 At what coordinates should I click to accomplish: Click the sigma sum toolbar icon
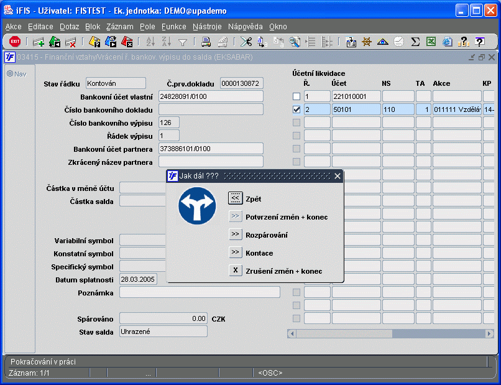[x=415, y=42]
